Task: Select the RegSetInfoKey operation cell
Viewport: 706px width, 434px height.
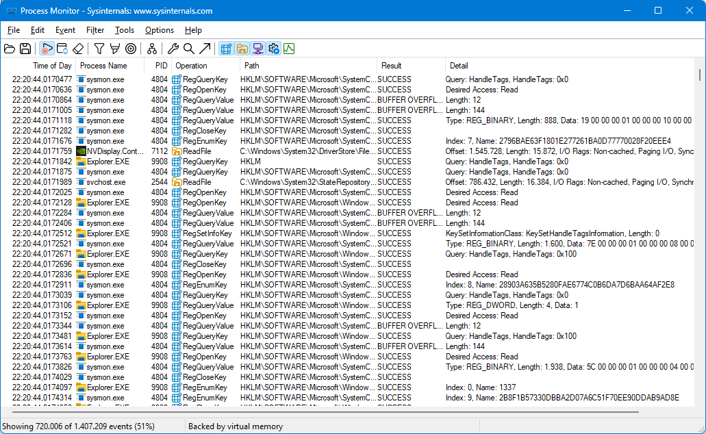Action: click(207, 233)
